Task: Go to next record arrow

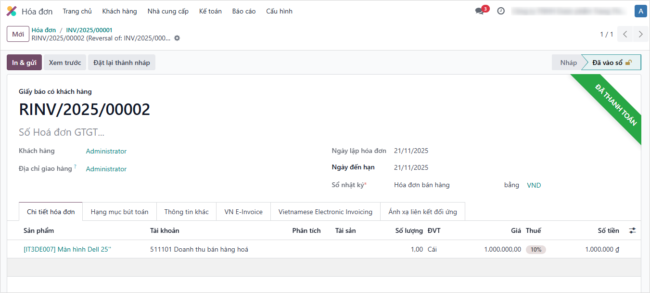Action: (x=640, y=34)
